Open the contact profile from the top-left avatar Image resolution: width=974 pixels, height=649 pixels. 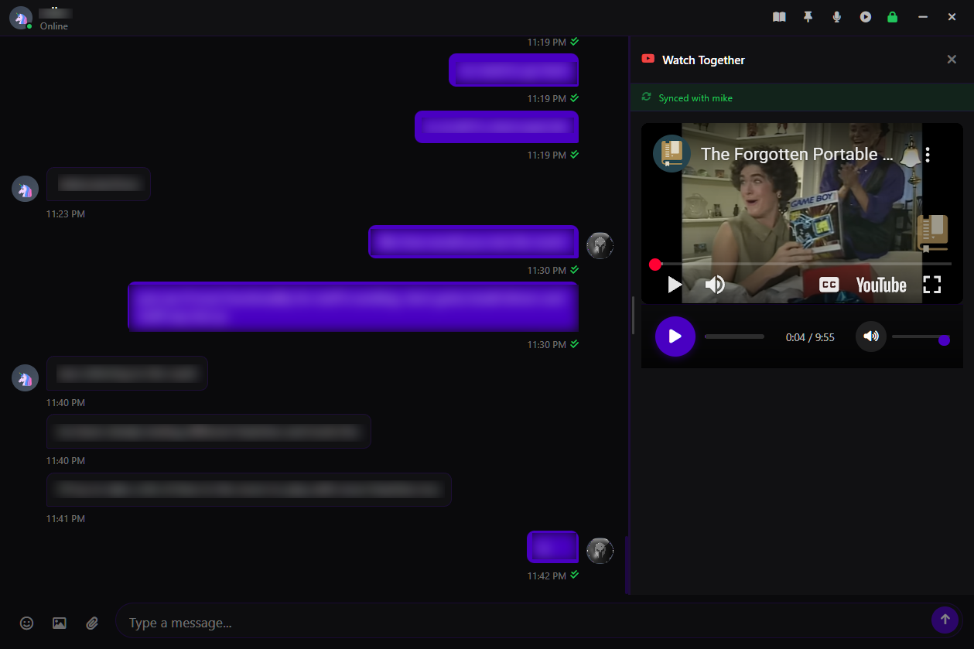tap(21, 17)
